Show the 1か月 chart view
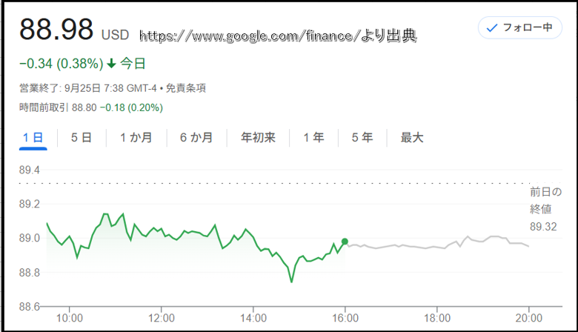Viewport: 578px width, 332px height. click(x=136, y=137)
